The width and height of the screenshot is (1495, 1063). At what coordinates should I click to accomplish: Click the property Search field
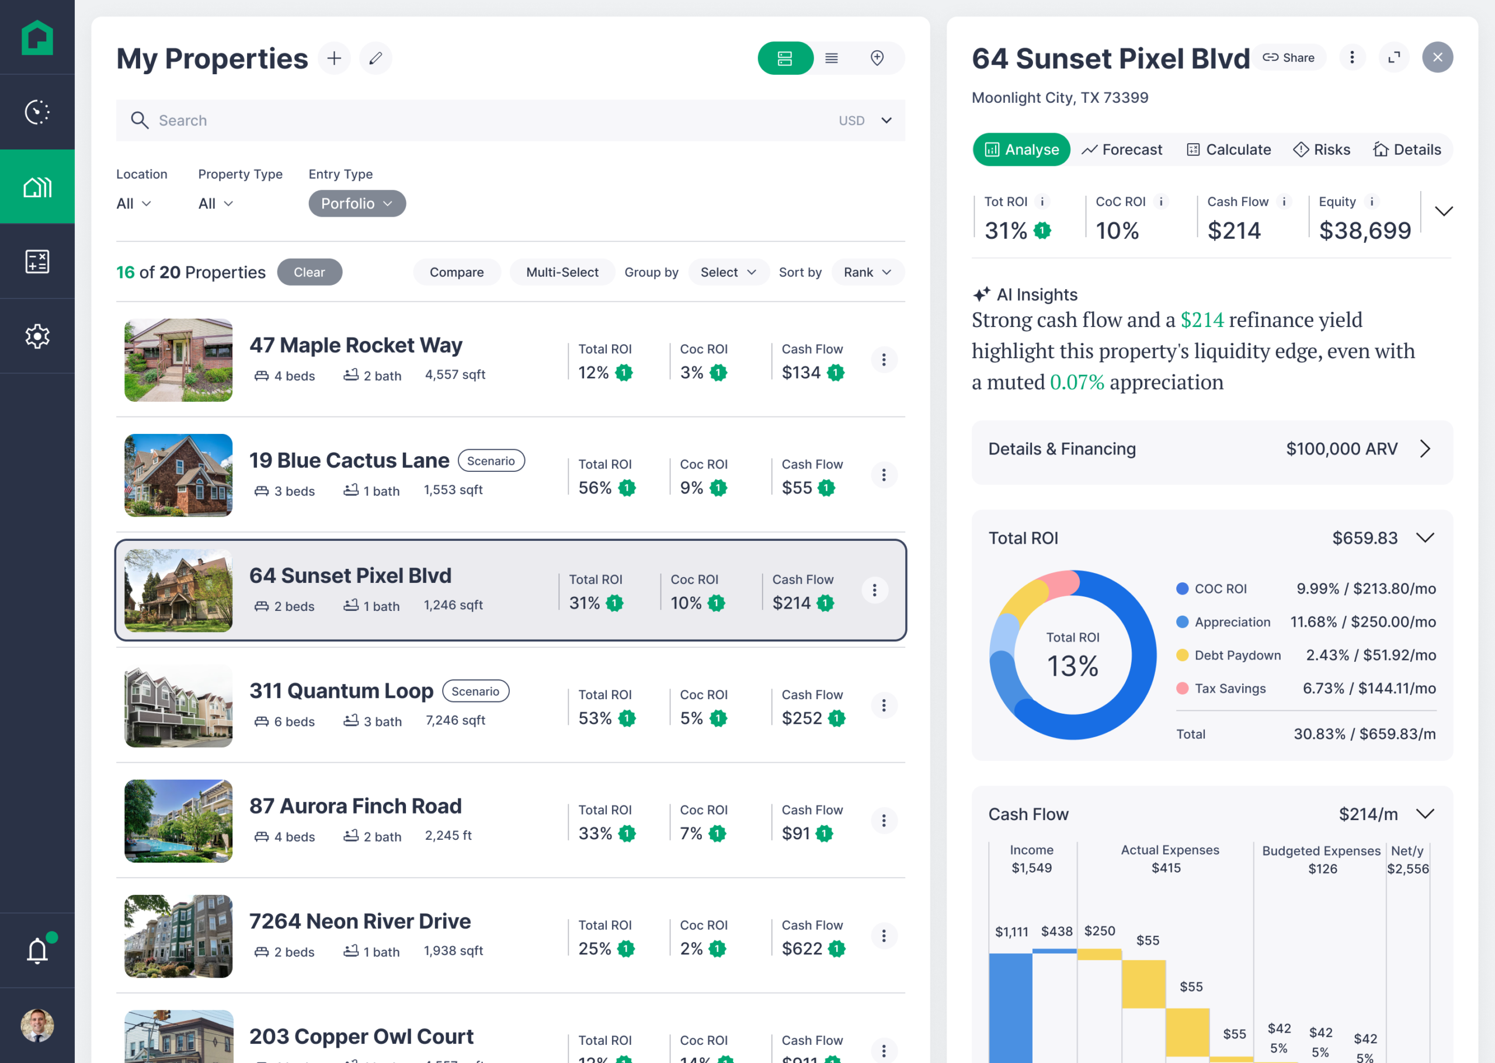tap(458, 120)
